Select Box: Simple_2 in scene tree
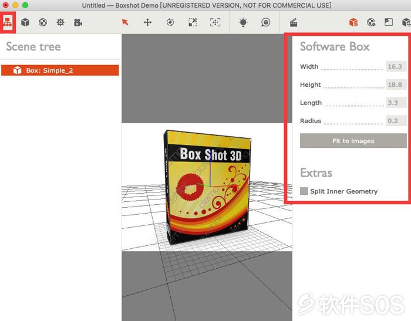The height and width of the screenshot is (321, 411). point(60,70)
